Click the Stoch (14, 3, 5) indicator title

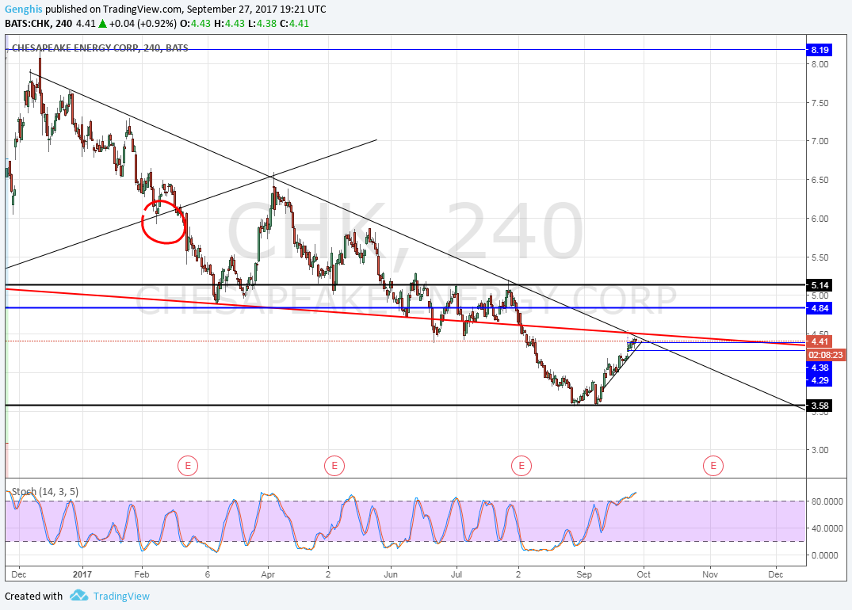click(x=45, y=492)
